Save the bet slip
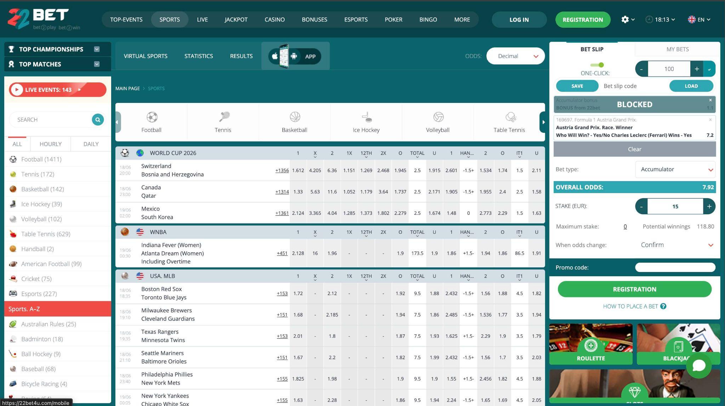725x406 pixels. 577,86
